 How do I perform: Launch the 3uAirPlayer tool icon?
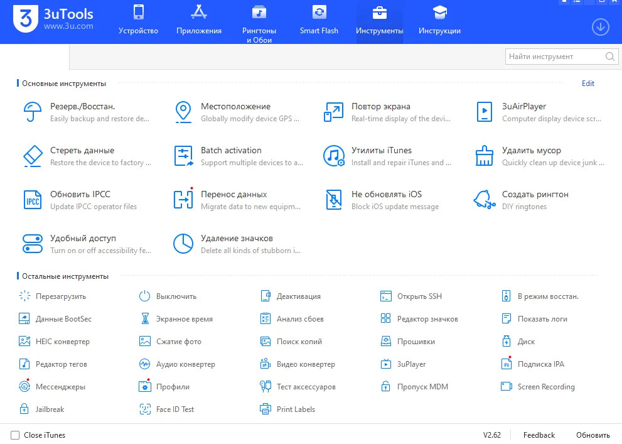click(x=484, y=112)
